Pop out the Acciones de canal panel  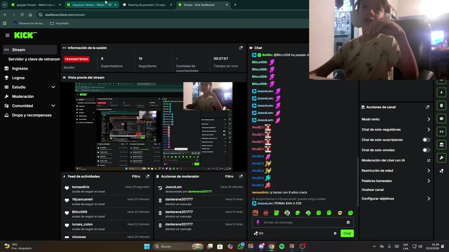tap(427, 107)
